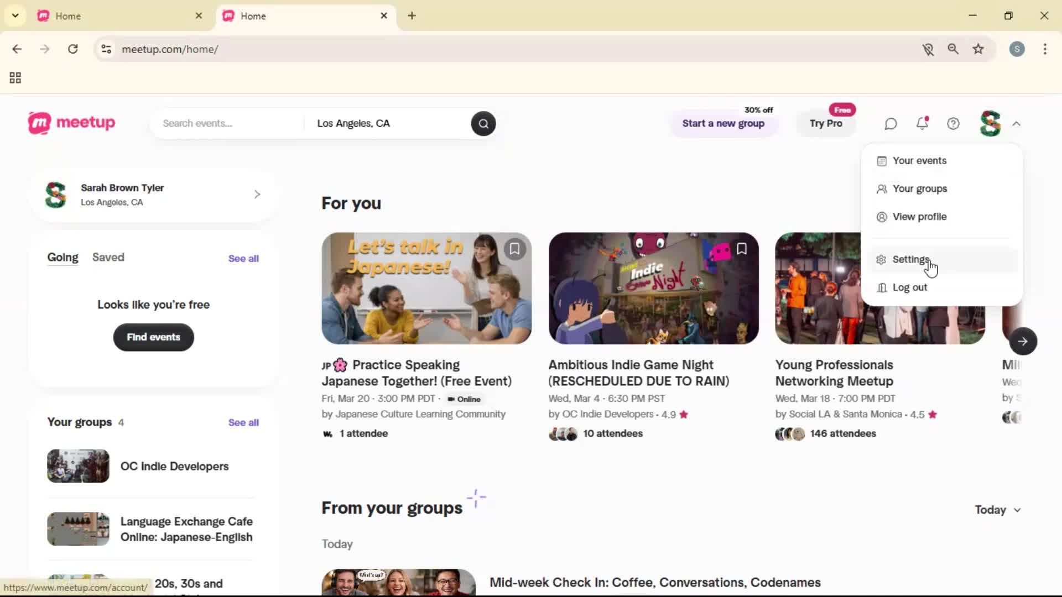The height and width of the screenshot is (597, 1062).
Task: Click the search magnifier button
Action: tap(483, 123)
